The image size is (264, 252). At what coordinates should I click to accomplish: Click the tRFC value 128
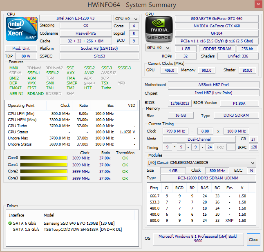254,147
